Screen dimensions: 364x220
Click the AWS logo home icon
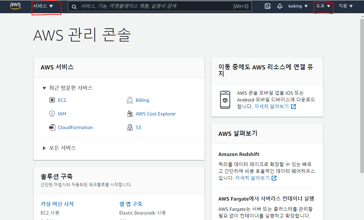(x=15, y=6)
